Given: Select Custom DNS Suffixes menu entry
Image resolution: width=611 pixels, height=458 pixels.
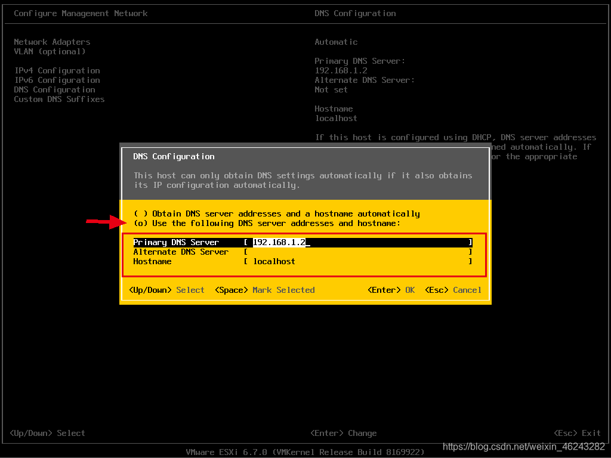Looking at the screenshot, I should 59,99.
